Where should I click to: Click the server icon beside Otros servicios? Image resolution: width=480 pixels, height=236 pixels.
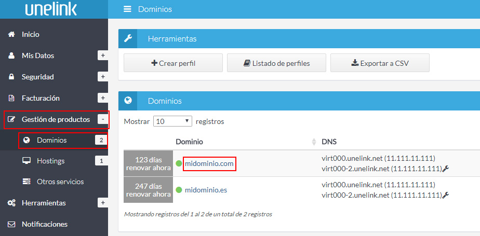(x=26, y=182)
